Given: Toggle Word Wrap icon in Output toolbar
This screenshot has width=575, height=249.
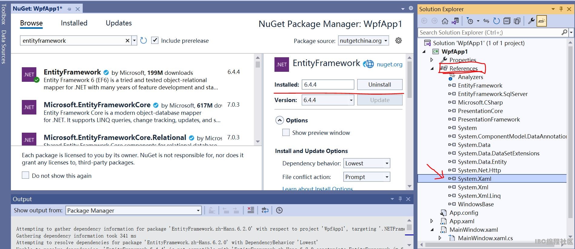Looking at the screenshot, I should click(x=265, y=210).
